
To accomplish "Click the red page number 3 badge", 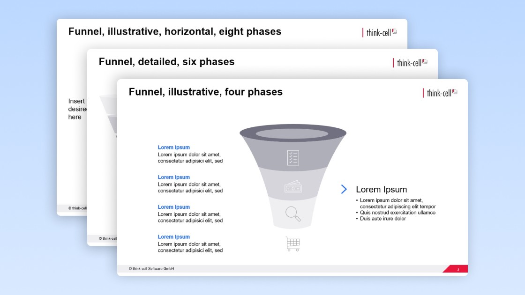I will [x=457, y=269].
